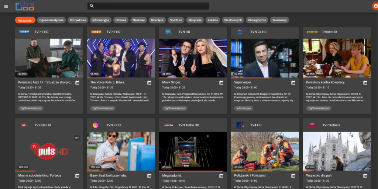Click Ogólnotematyczne tag on Polsat HD card

coord(319,108)
